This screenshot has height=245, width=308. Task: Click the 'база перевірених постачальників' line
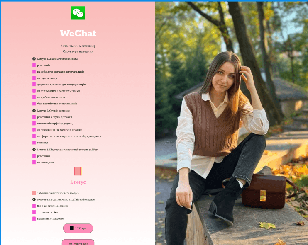57,104
